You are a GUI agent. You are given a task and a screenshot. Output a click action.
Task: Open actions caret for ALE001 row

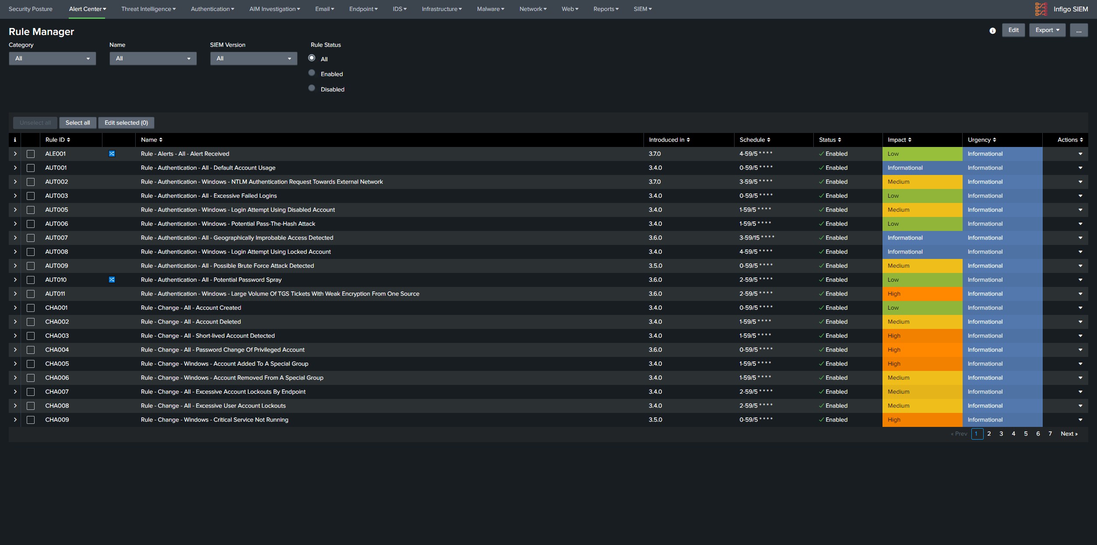[1080, 154]
